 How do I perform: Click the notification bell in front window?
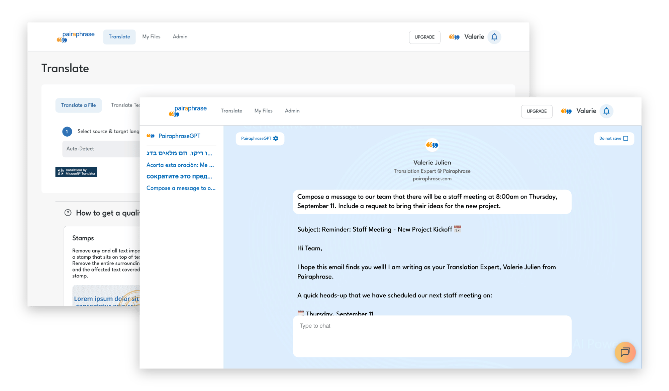[606, 111]
